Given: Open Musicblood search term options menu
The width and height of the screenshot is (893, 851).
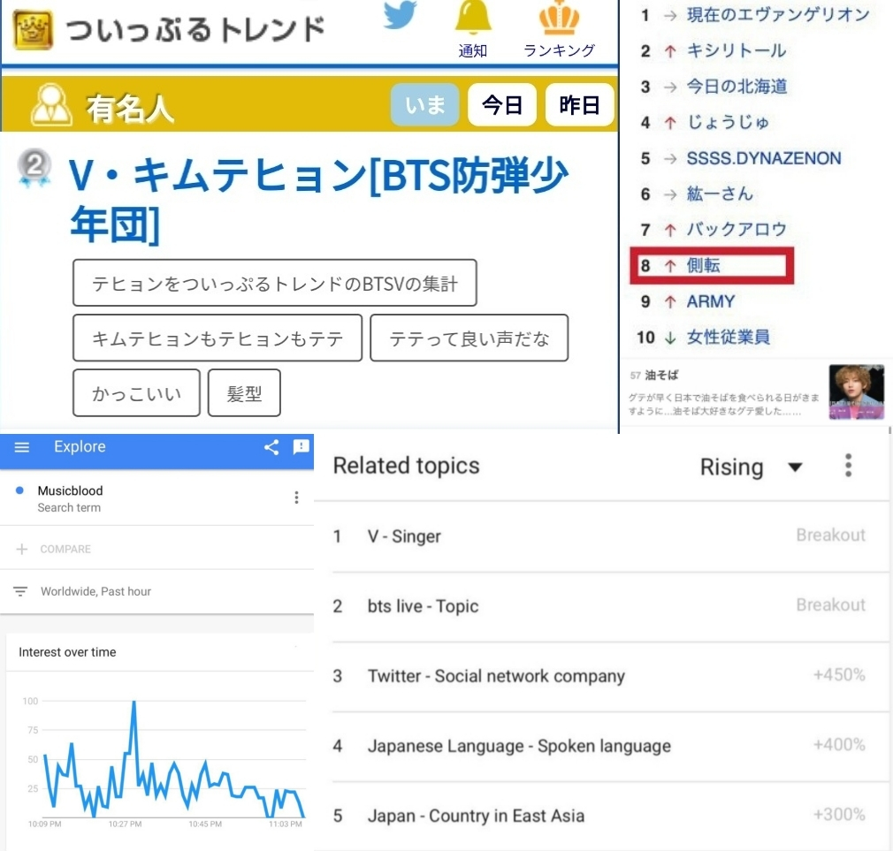Looking at the screenshot, I should coord(296,498).
